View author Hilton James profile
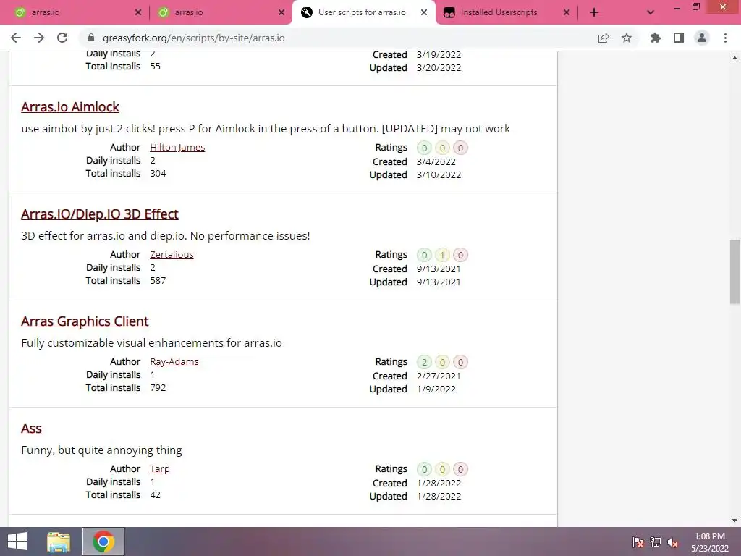Viewport: 741px width, 556px height. click(177, 148)
